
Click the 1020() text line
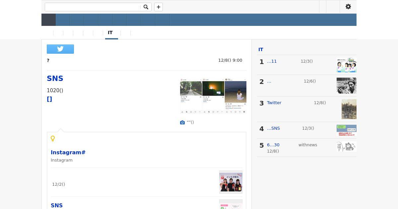point(55,91)
